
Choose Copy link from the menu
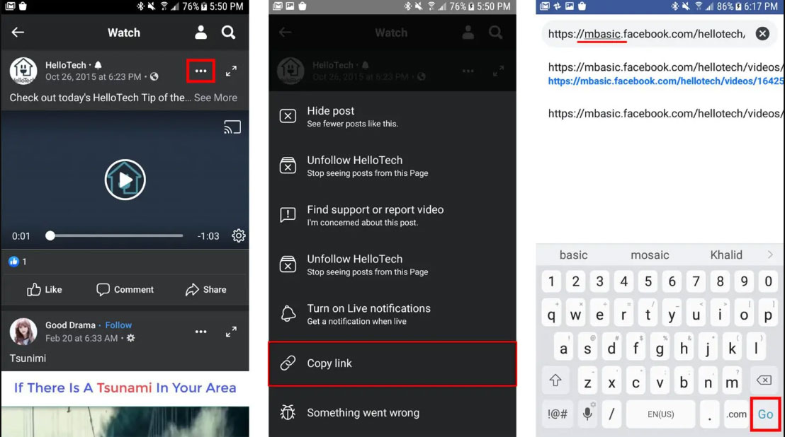tap(392, 363)
